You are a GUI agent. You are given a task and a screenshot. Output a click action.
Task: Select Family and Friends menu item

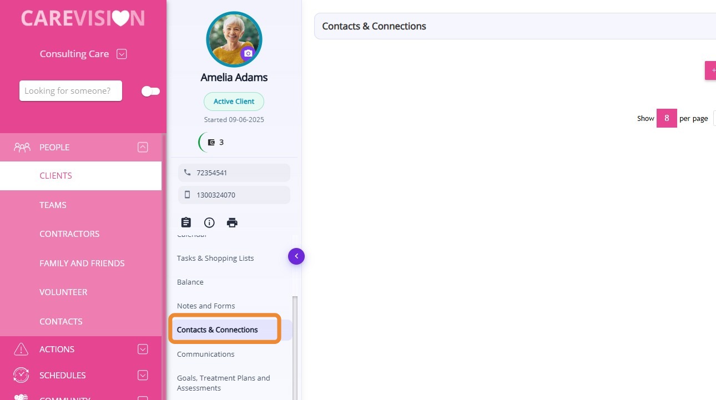(x=82, y=263)
